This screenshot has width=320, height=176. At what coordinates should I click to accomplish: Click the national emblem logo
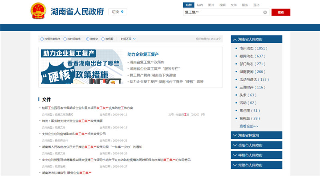click(x=38, y=11)
